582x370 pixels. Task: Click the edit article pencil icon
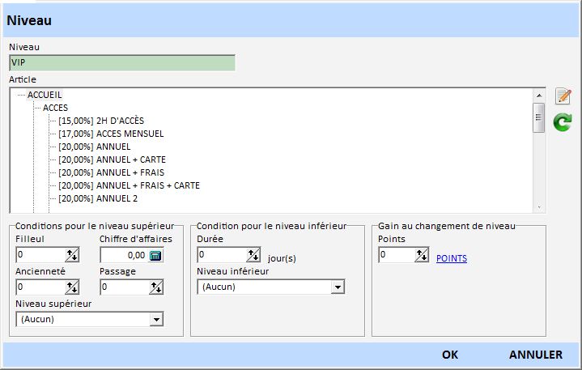[563, 96]
